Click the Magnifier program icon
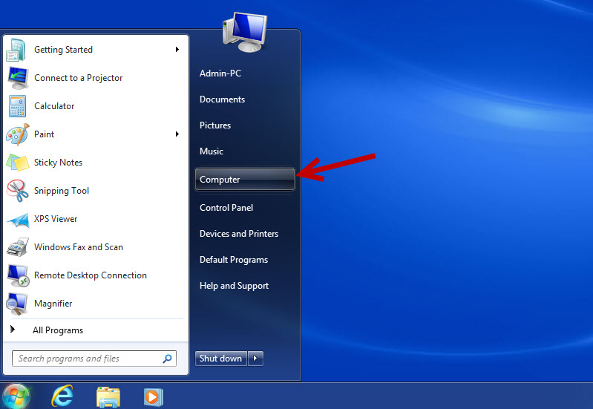The image size is (593, 409). [x=17, y=304]
